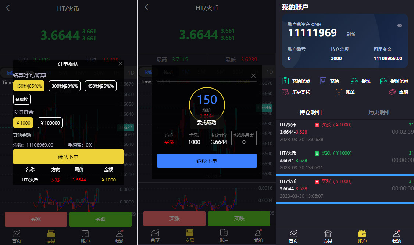Close the 委托成功 dialog
The height and width of the screenshot is (245, 414).
(253, 76)
